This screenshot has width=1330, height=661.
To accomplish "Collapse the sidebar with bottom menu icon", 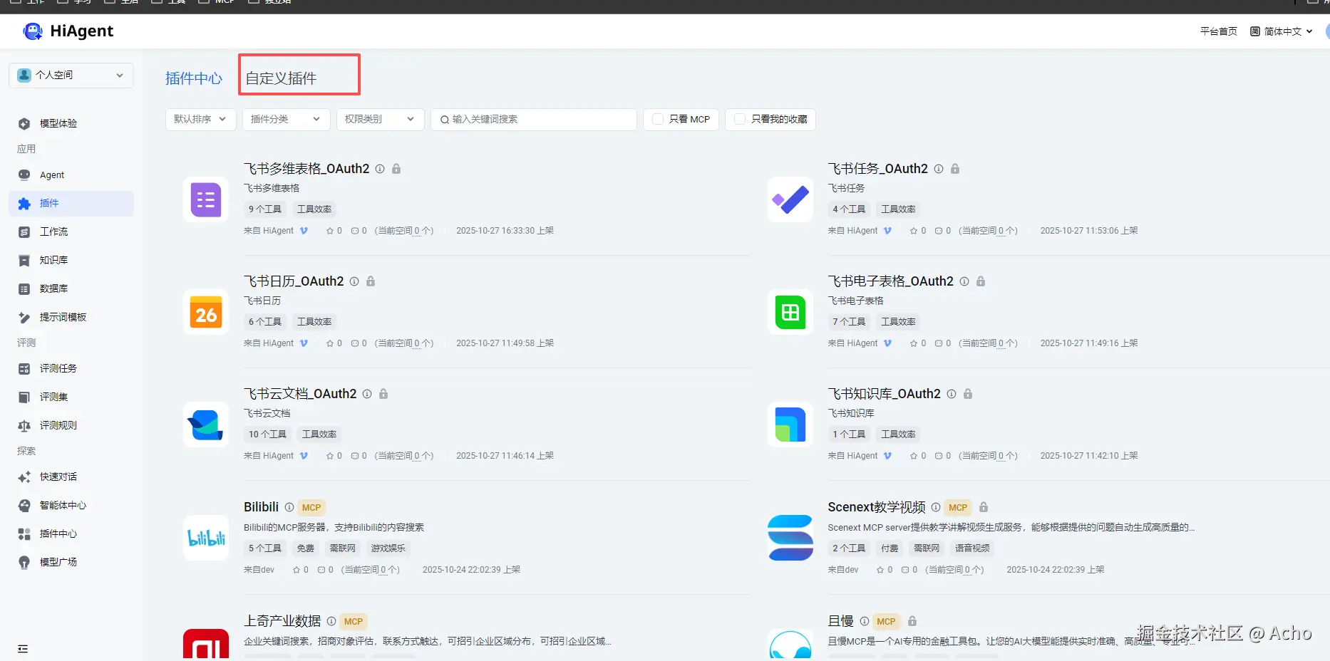I will [x=23, y=649].
